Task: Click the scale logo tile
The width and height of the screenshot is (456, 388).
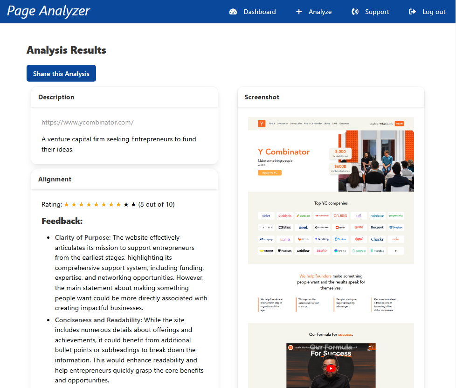Action: click(285, 239)
